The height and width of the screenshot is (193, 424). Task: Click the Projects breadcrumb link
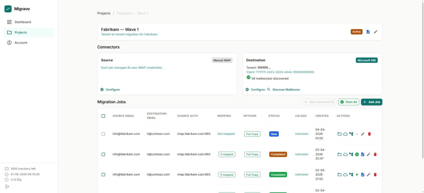(x=104, y=13)
